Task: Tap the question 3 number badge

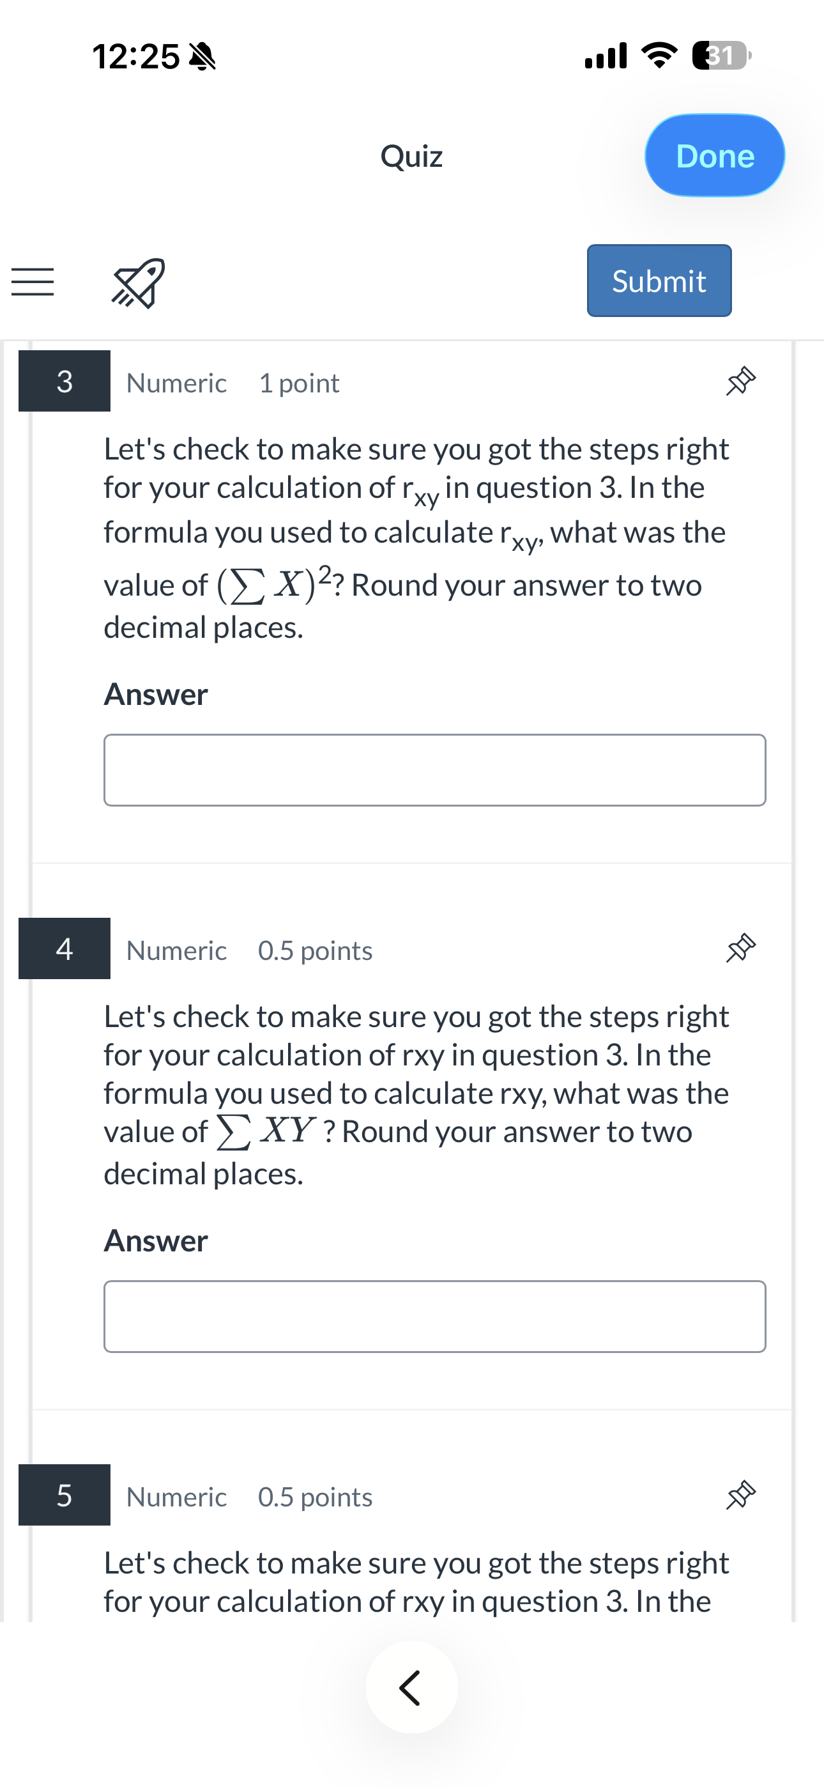Action: (65, 381)
